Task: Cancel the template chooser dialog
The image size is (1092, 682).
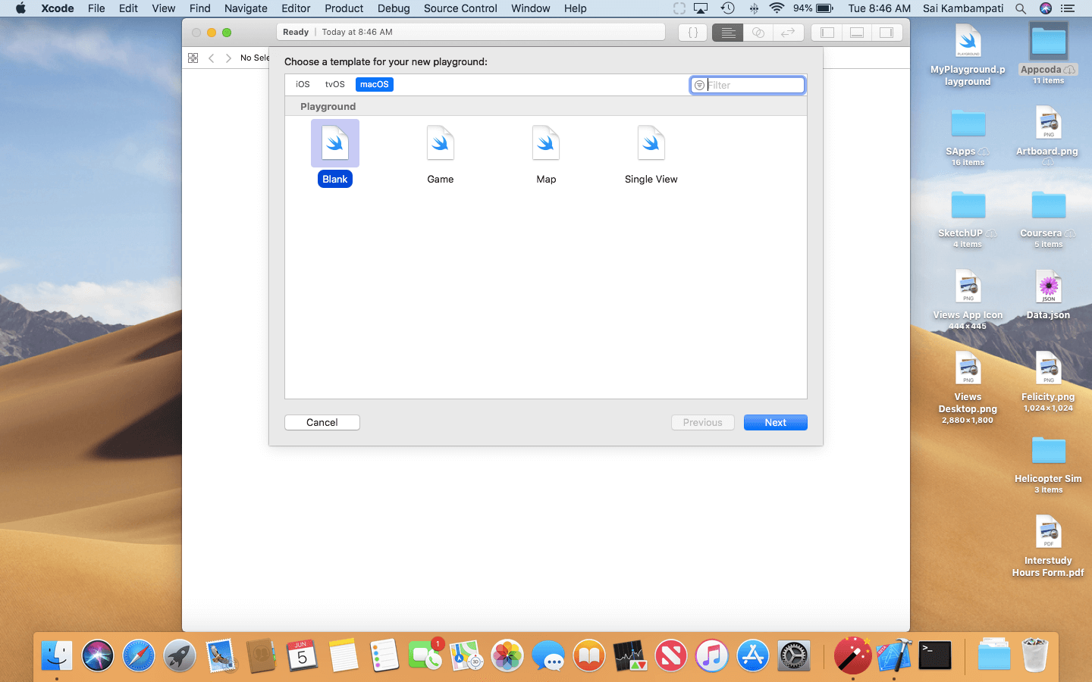Action: [322, 422]
